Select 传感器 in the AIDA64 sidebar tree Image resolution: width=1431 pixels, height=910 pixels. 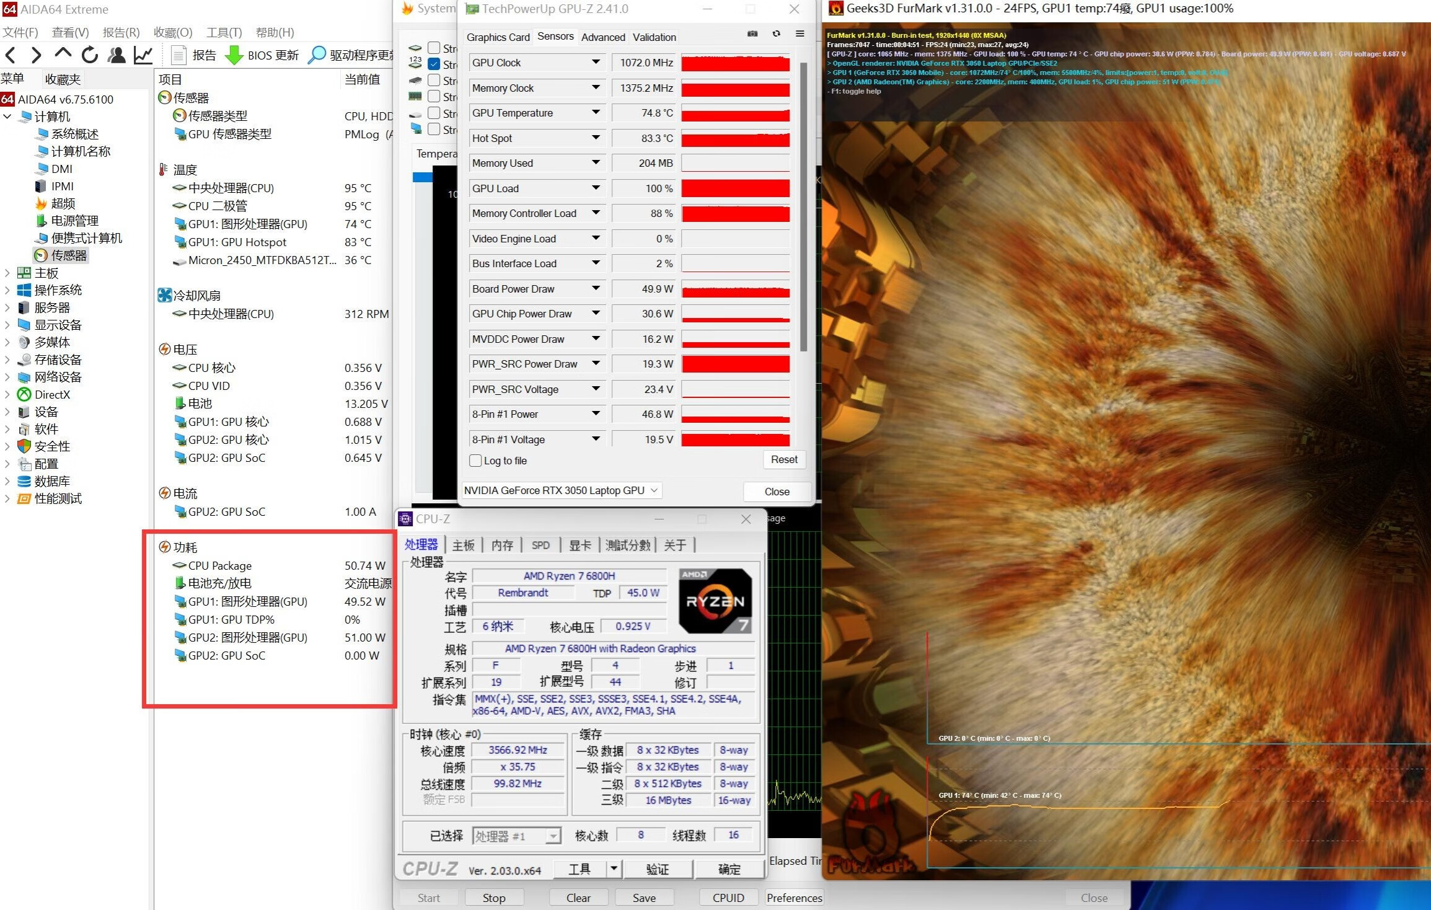(68, 255)
